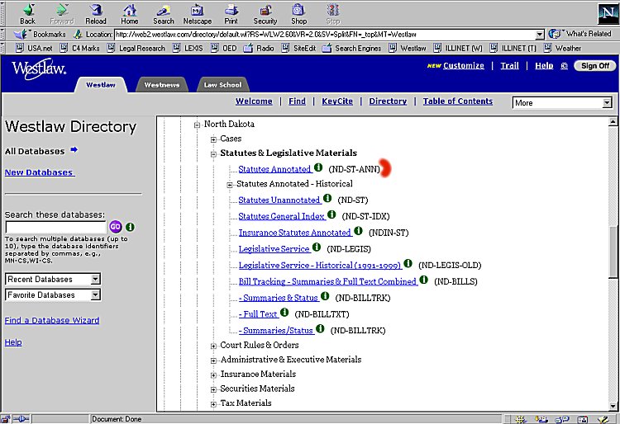The image size is (620, 424).
Task: Click the directory vertical scrollbar thumb
Action: point(613,252)
